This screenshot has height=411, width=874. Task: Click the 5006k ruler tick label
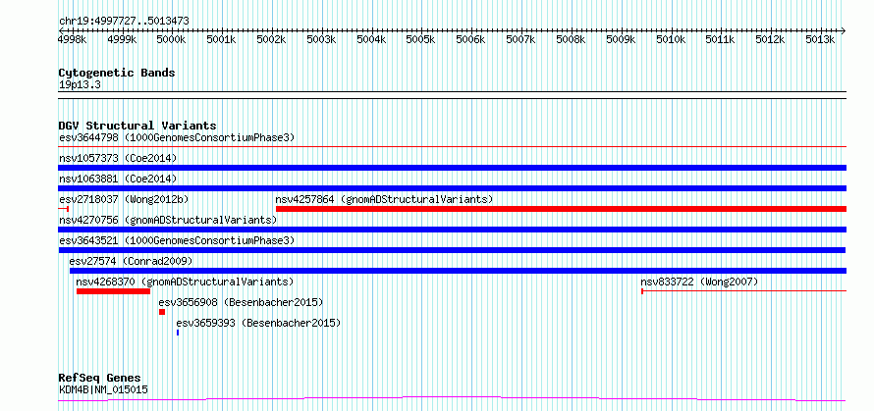(x=471, y=40)
